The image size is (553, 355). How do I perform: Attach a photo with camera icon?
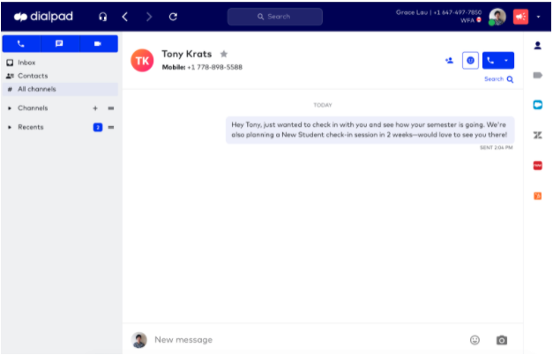pos(502,340)
